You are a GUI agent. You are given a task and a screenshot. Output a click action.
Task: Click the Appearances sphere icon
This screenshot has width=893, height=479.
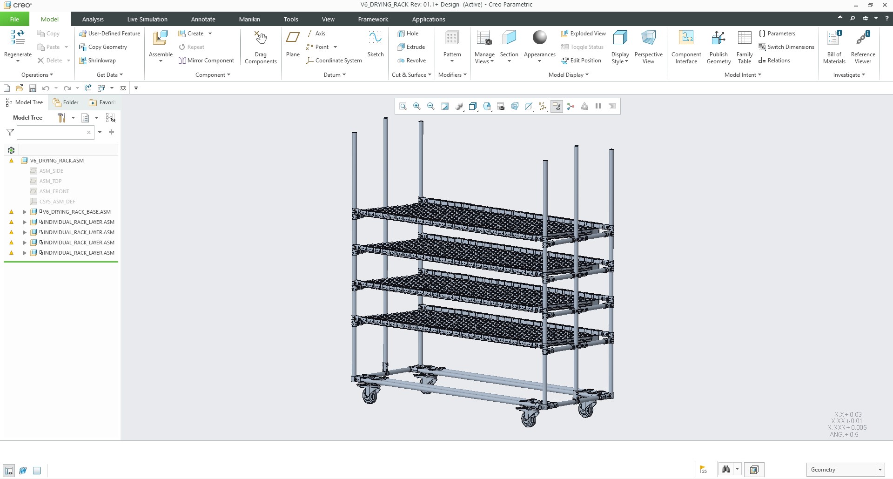(540, 38)
